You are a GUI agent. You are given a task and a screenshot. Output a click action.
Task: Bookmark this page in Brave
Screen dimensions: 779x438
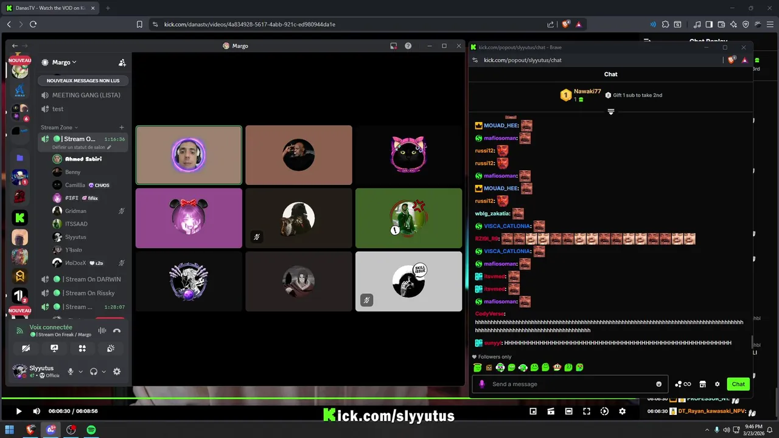(139, 24)
